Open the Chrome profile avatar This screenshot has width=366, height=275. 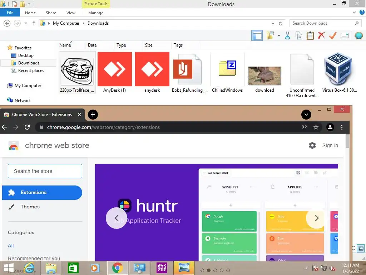330,127
